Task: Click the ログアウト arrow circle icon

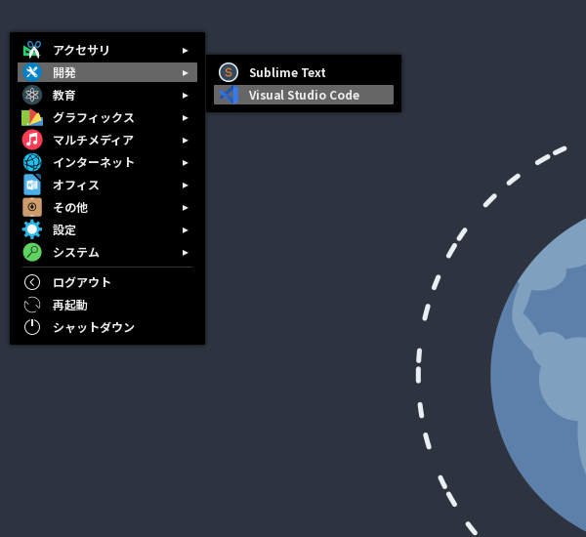Action: [x=32, y=282]
